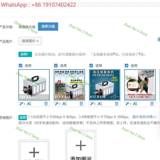Toggle the 选用 checkbox above second image
This screenshot has height=160, width=160.
[56, 66]
